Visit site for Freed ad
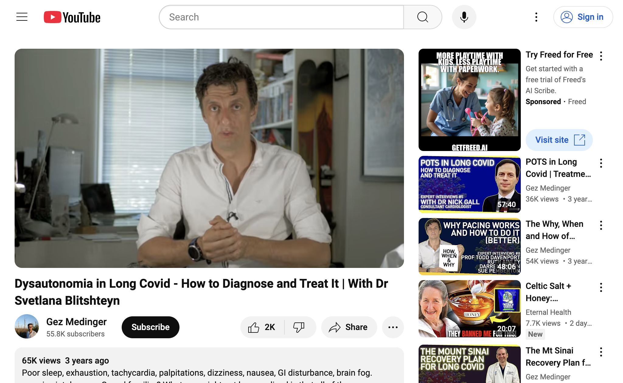The image size is (623, 383). pyautogui.click(x=559, y=140)
